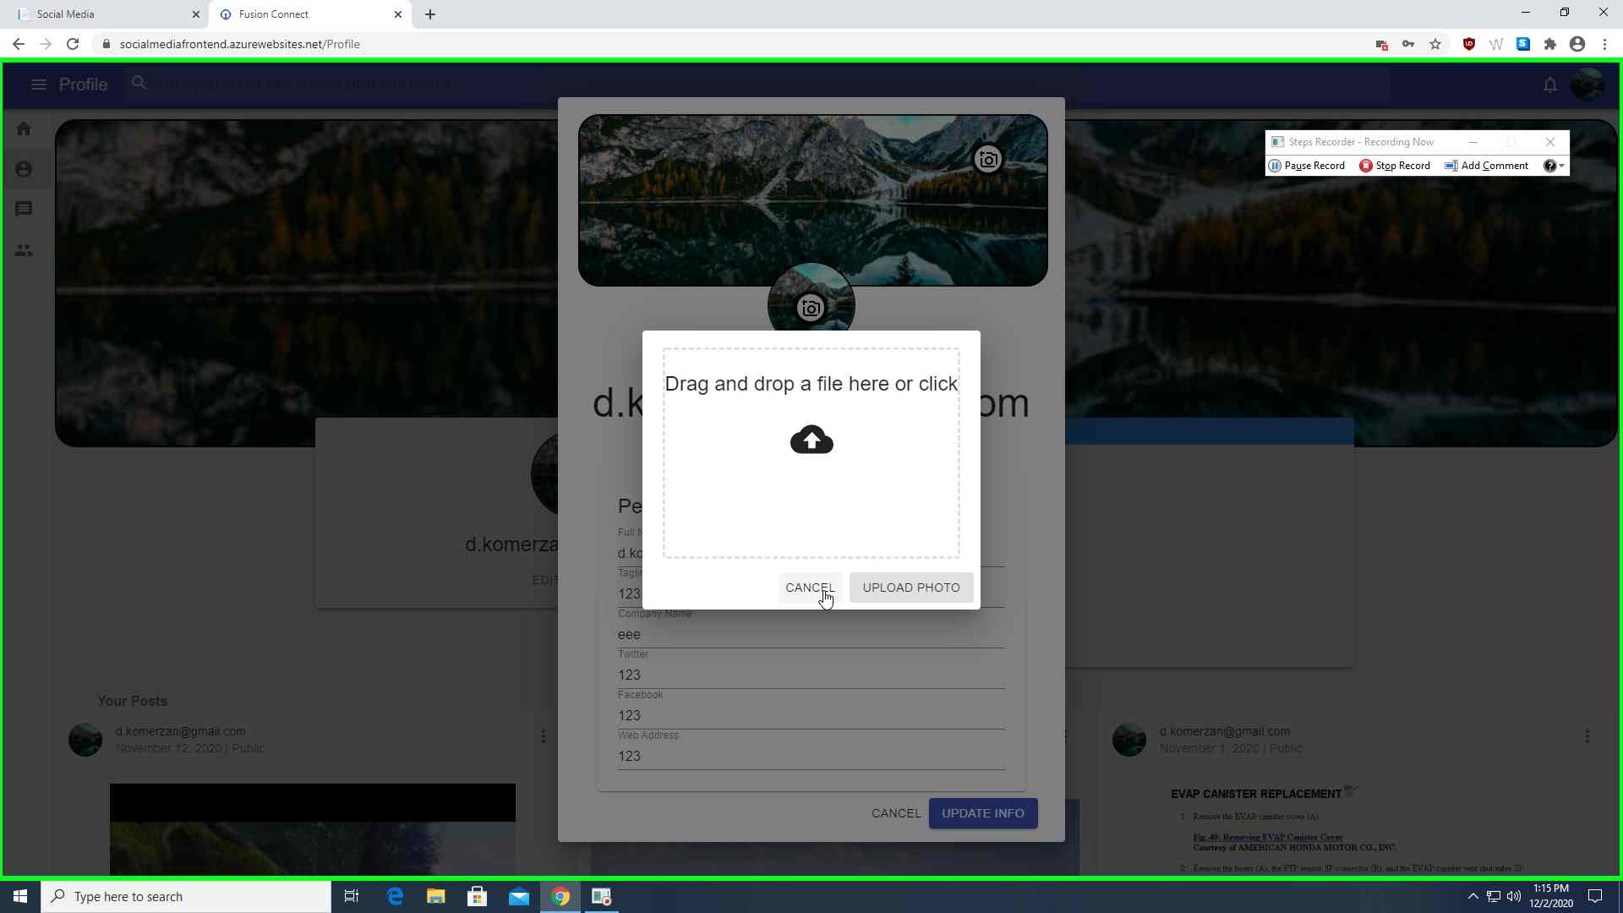
Task: Go to home via sidebar house icon
Action: (x=24, y=128)
